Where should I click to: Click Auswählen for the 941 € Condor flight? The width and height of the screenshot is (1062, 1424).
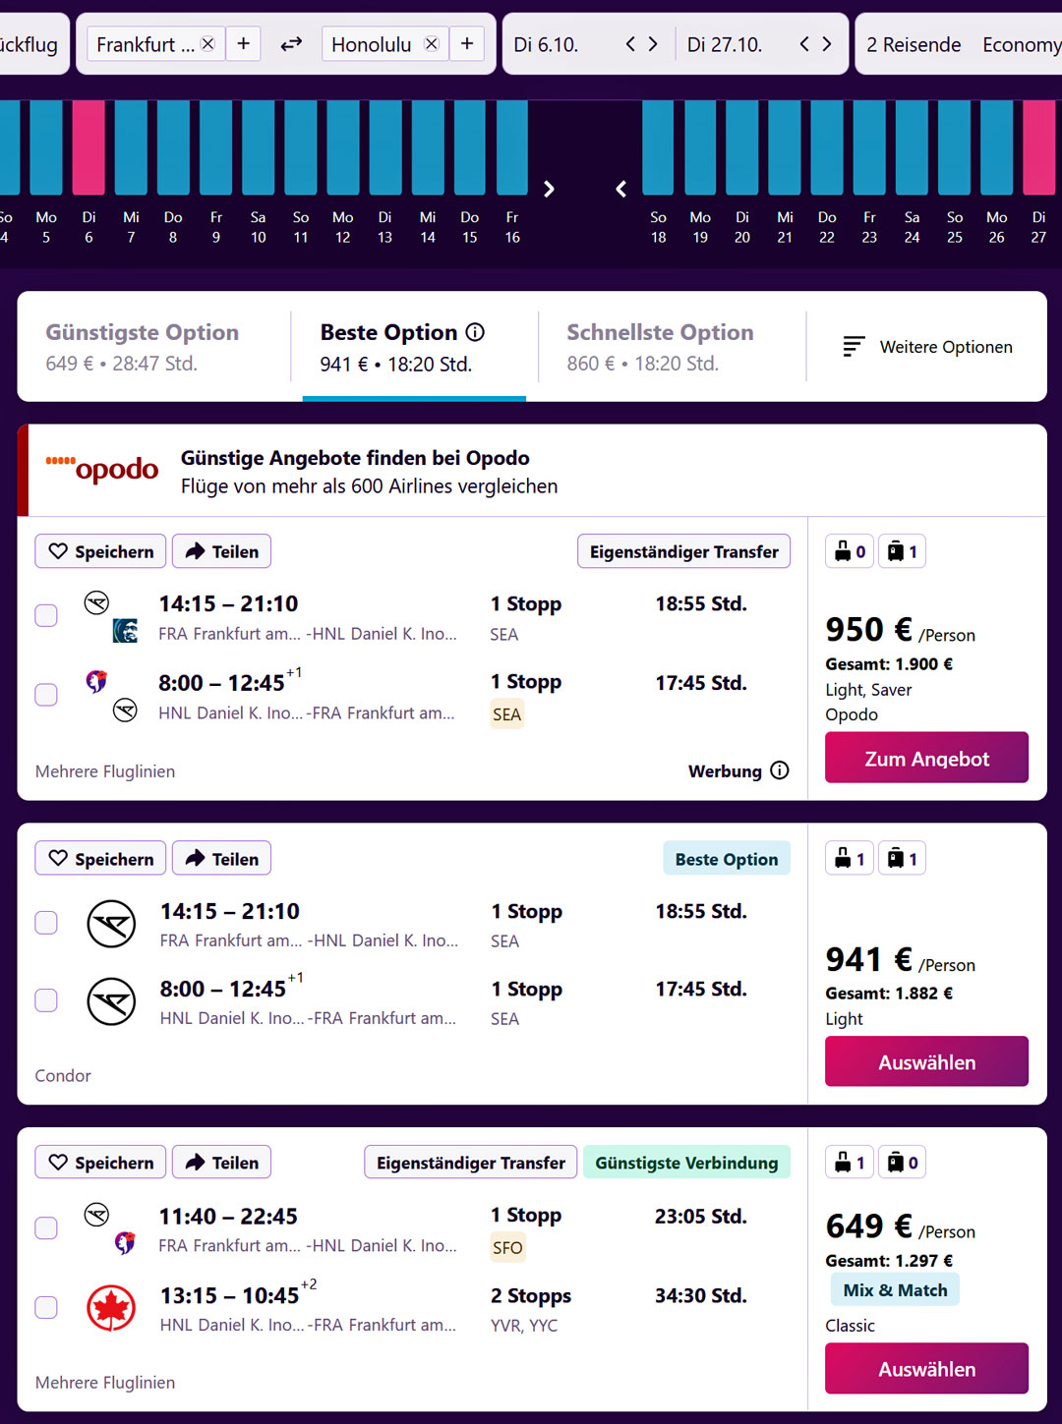(926, 1061)
